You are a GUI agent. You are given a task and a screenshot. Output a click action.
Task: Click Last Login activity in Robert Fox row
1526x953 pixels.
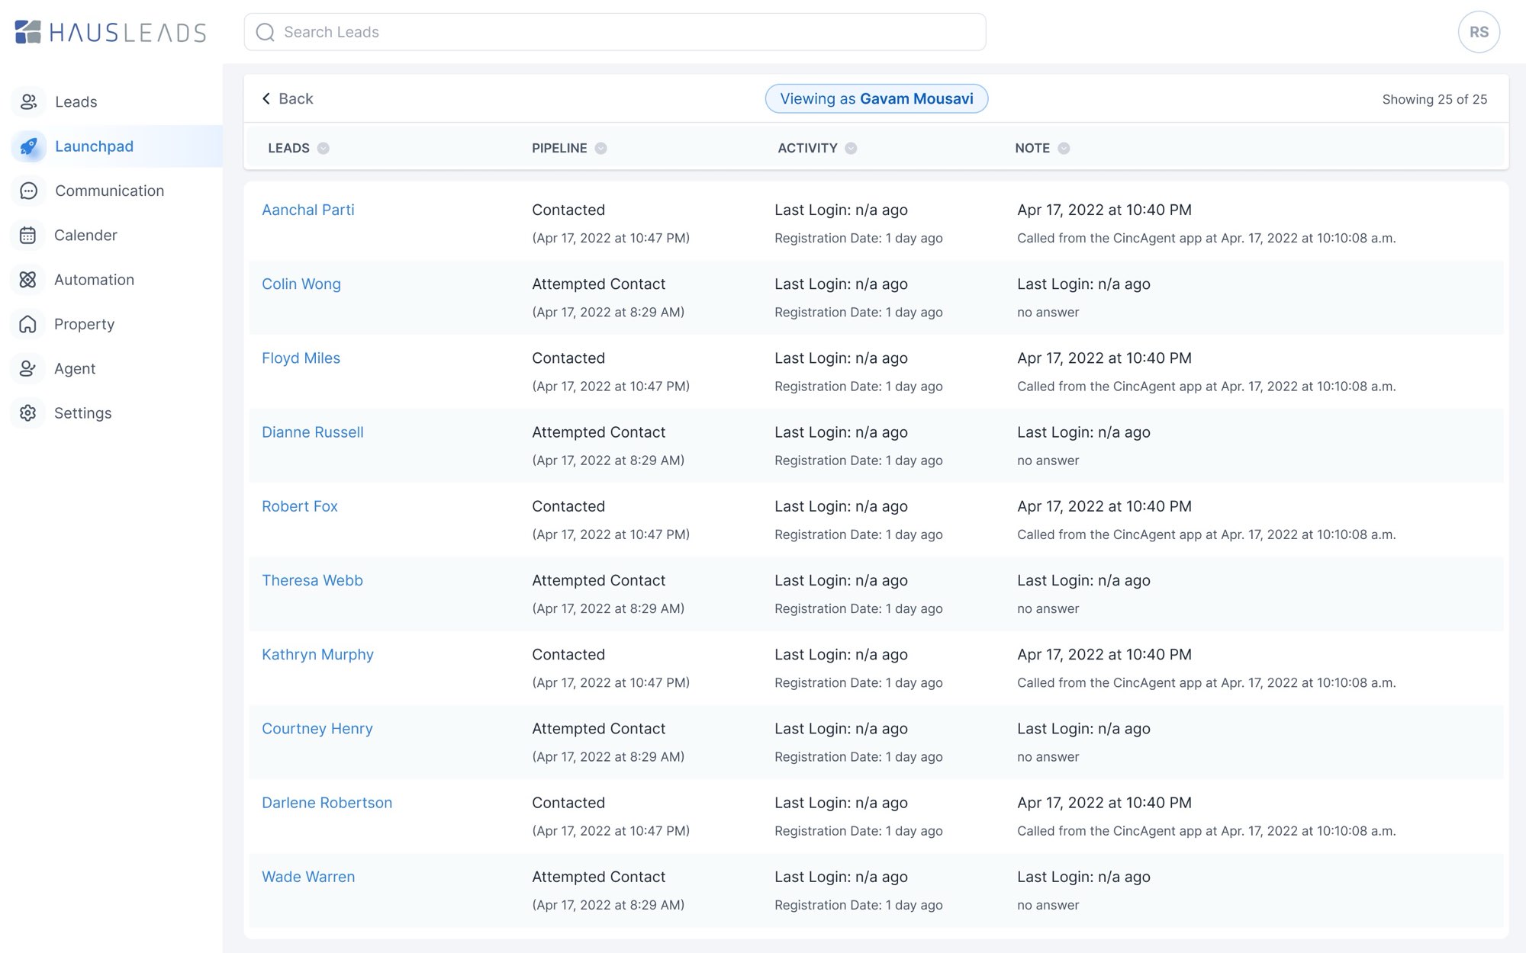[x=841, y=506]
